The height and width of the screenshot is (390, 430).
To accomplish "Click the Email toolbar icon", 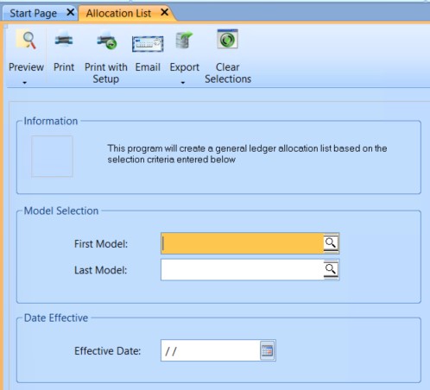I will tap(148, 44).
